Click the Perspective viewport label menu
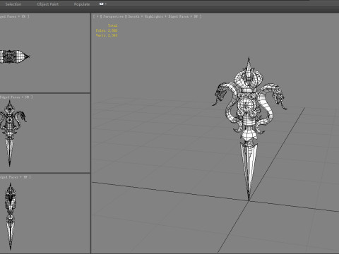The image size is (339, 254). coord(113,16)
